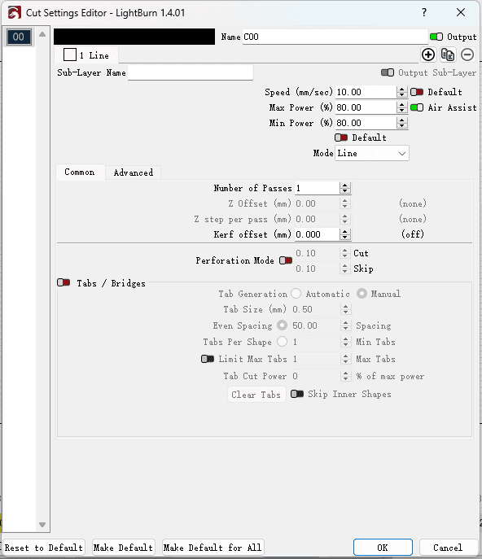The height and width of the screenshot is (559, 482).
Task: Confirm settings with OK button
Action: [383, 548]
